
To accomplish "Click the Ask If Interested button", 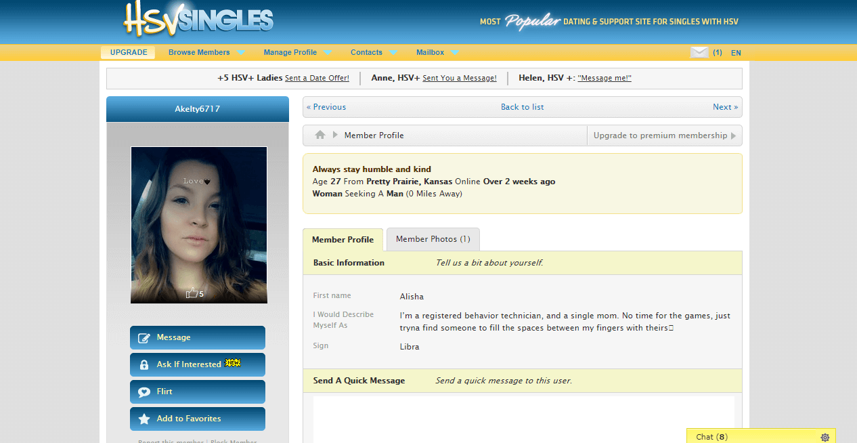I will tap(198, 364).
